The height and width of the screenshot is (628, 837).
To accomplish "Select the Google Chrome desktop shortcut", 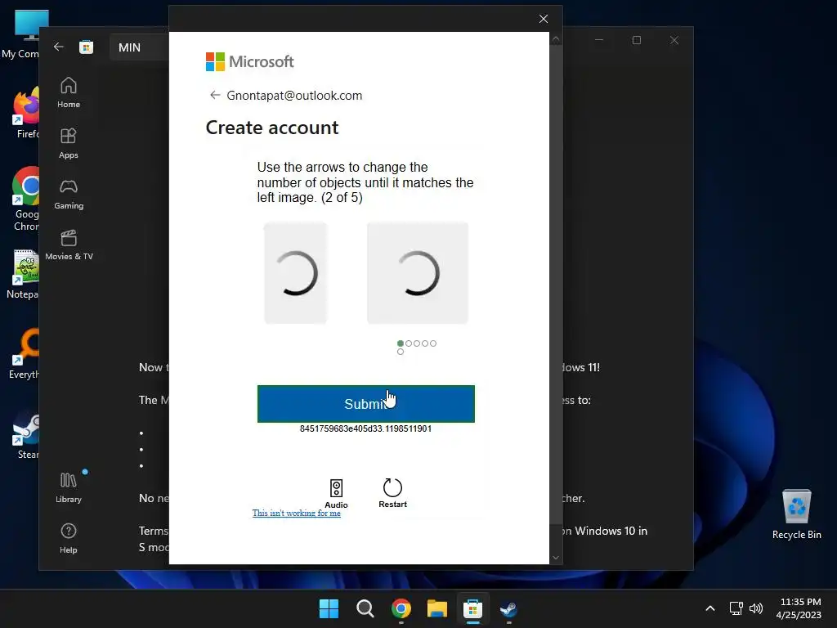I will (x=25, y=199).
